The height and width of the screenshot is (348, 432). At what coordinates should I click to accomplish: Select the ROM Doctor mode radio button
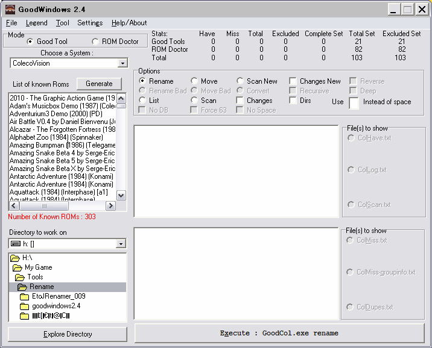coord(95,42)
